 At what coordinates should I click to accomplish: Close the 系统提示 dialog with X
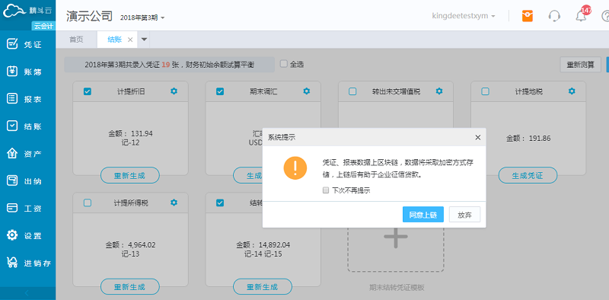(478, 137)
